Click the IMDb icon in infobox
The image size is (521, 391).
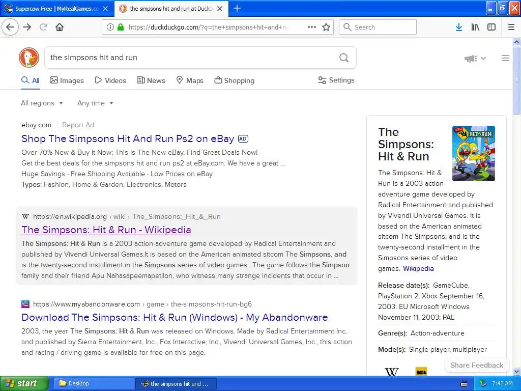pos(421,371)
